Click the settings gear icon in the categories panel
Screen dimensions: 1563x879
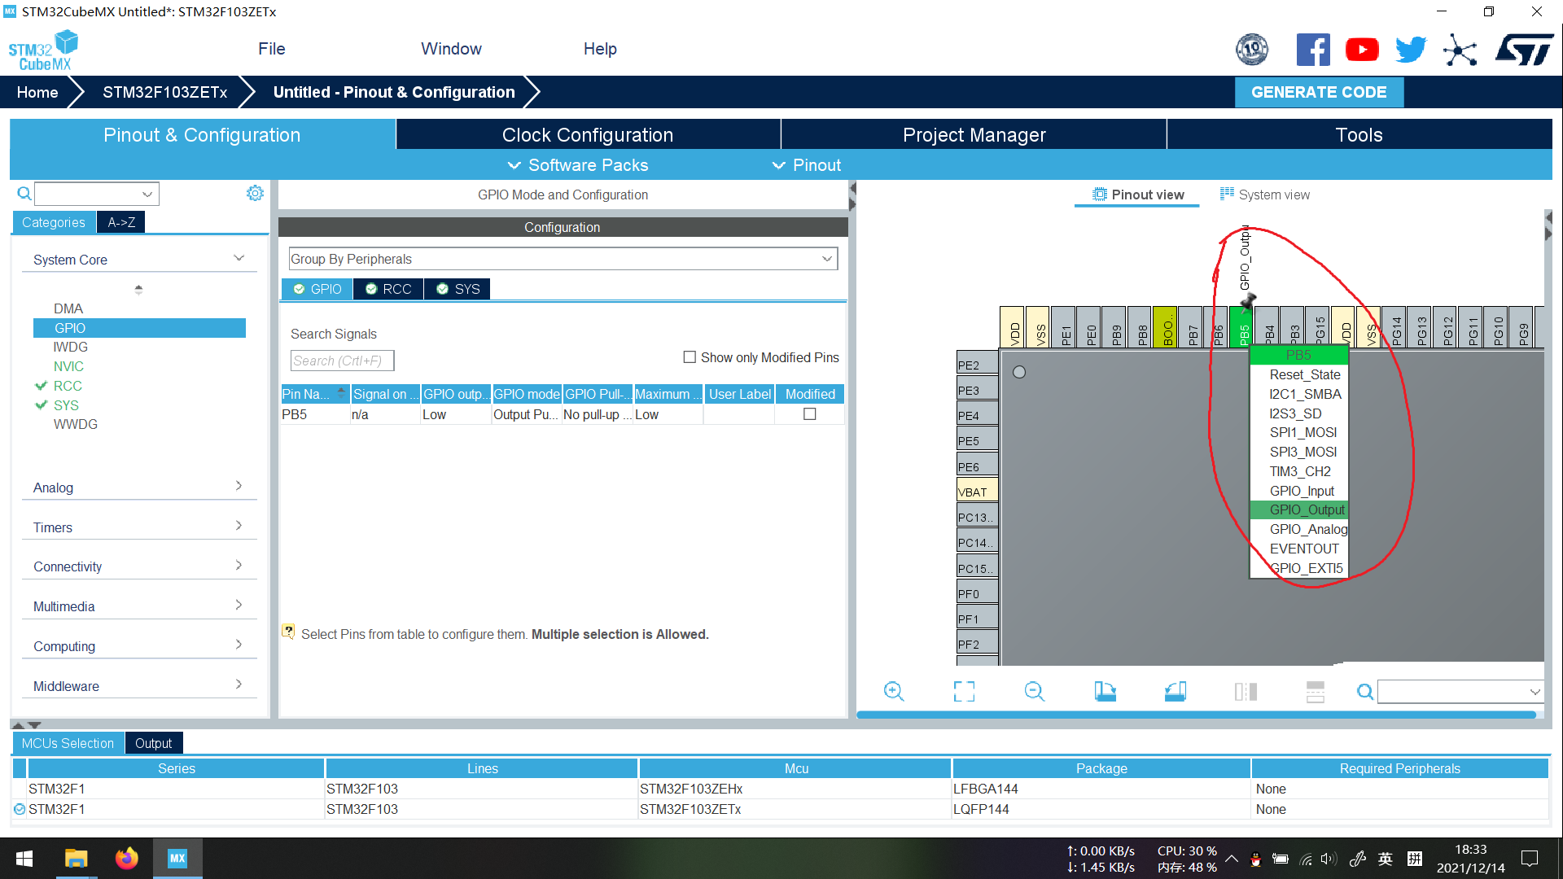255,193
